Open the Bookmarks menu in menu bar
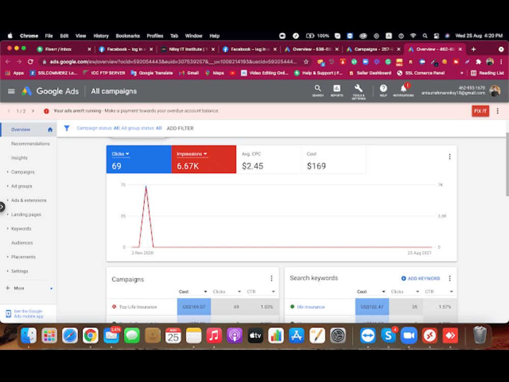 128,36
